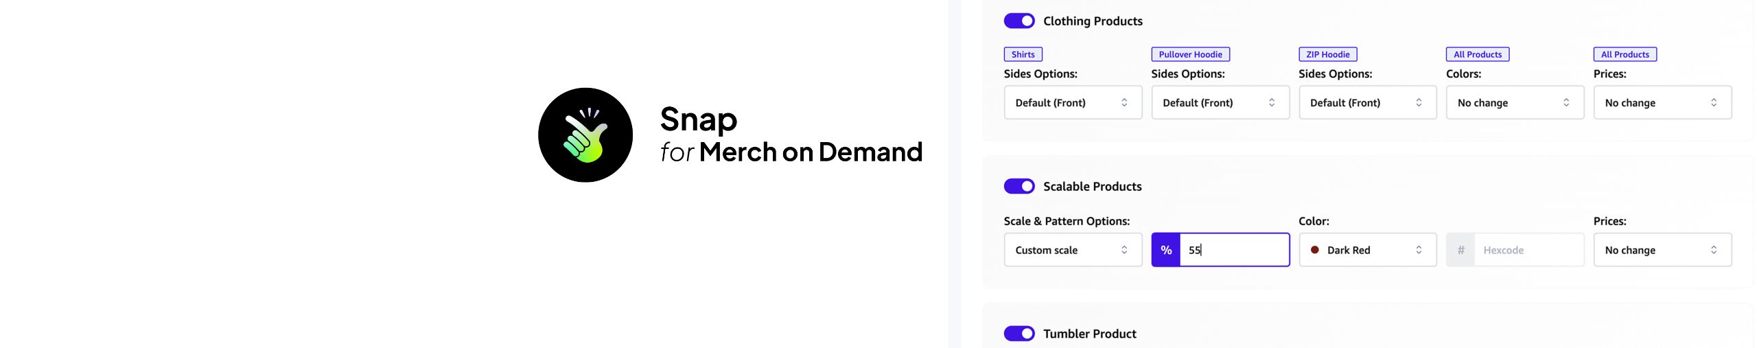The height and width of the screenshot is (348, 1757).
Task: Open the Scalable Products Prices dropdown
Action: click(1662, 250)
